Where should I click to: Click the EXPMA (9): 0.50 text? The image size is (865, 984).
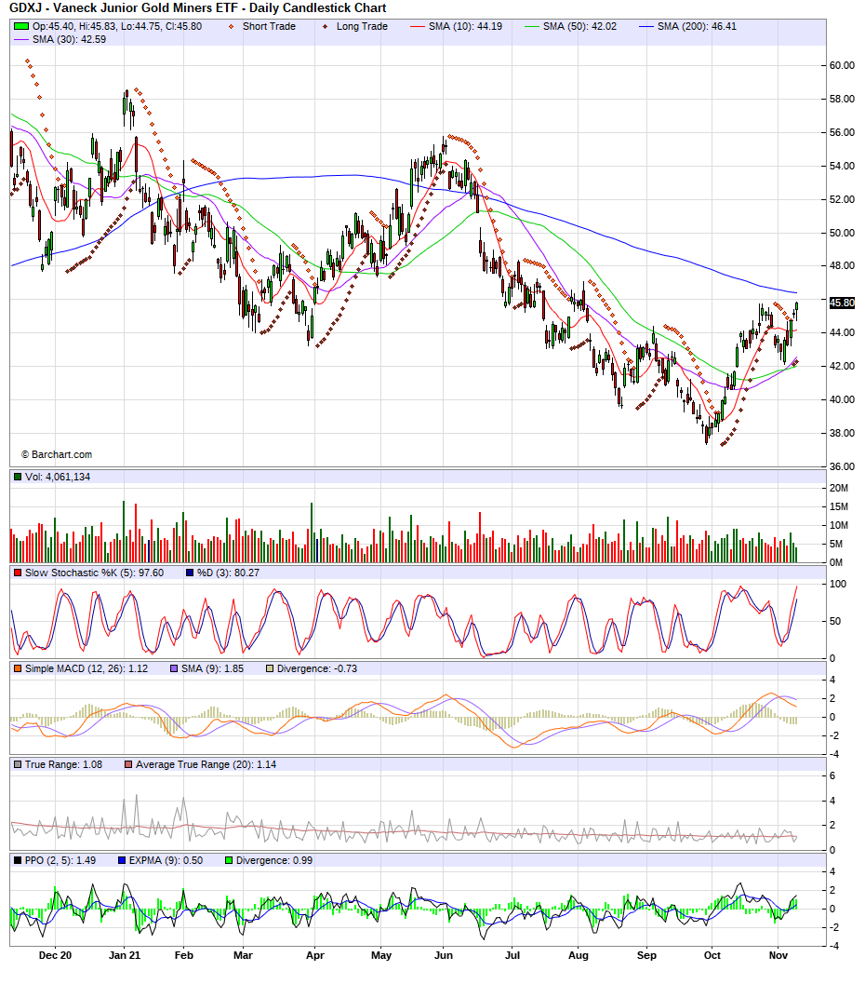pyautogui.click(x=166, y=861)
